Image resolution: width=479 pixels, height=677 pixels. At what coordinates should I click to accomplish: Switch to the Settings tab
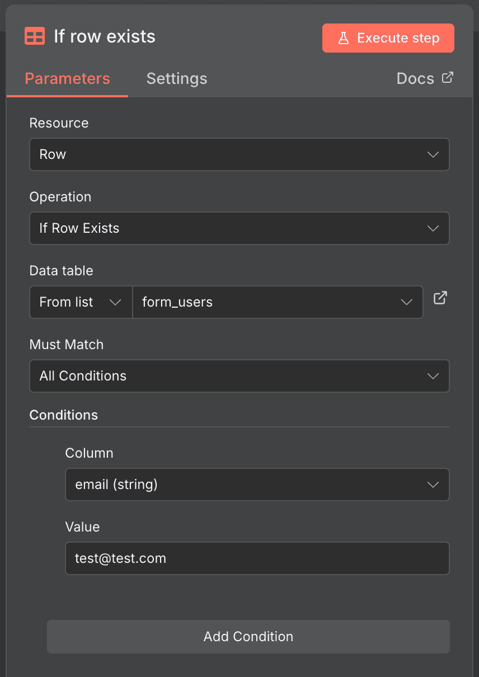click(176, 78)
